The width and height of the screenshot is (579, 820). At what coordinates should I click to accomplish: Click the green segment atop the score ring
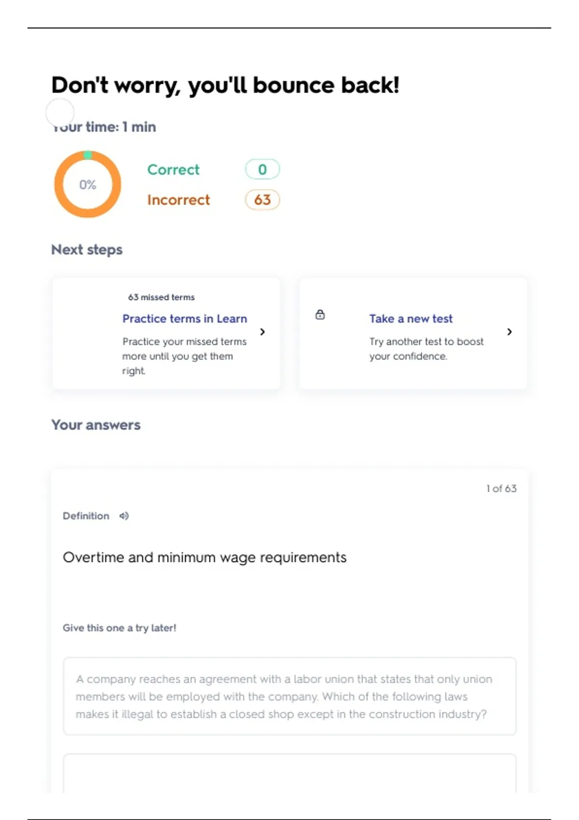(87, 155)
